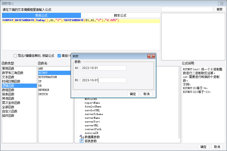Select 文本函数 function type

coord(19,77)
